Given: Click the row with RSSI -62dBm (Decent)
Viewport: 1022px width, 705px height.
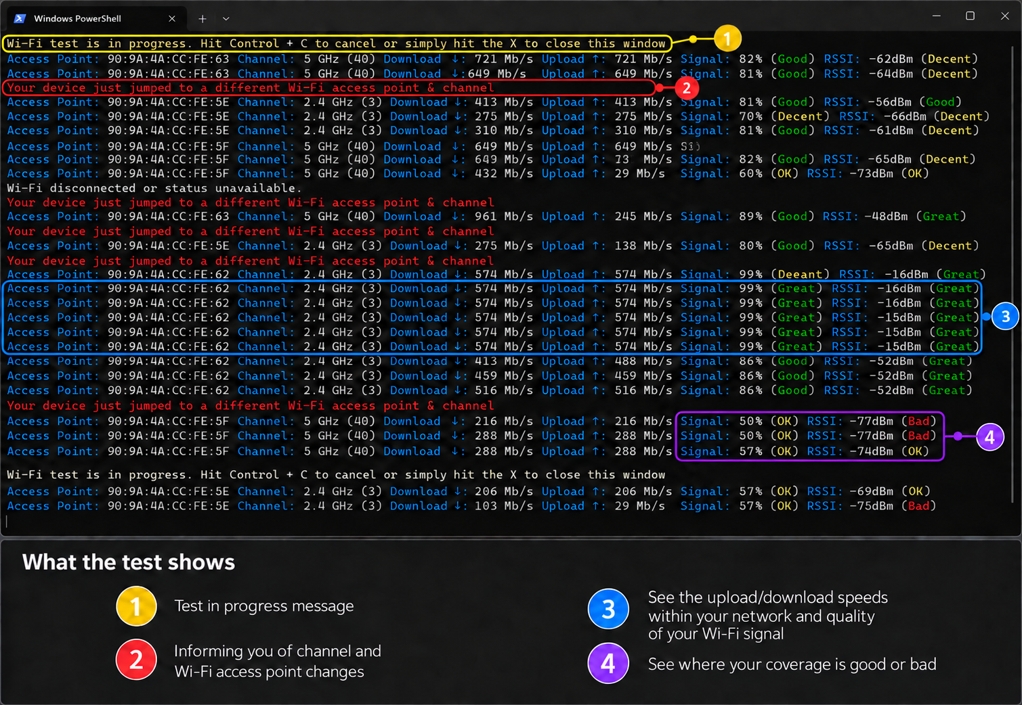Looking at the screenshot, I should click(492, 59).
